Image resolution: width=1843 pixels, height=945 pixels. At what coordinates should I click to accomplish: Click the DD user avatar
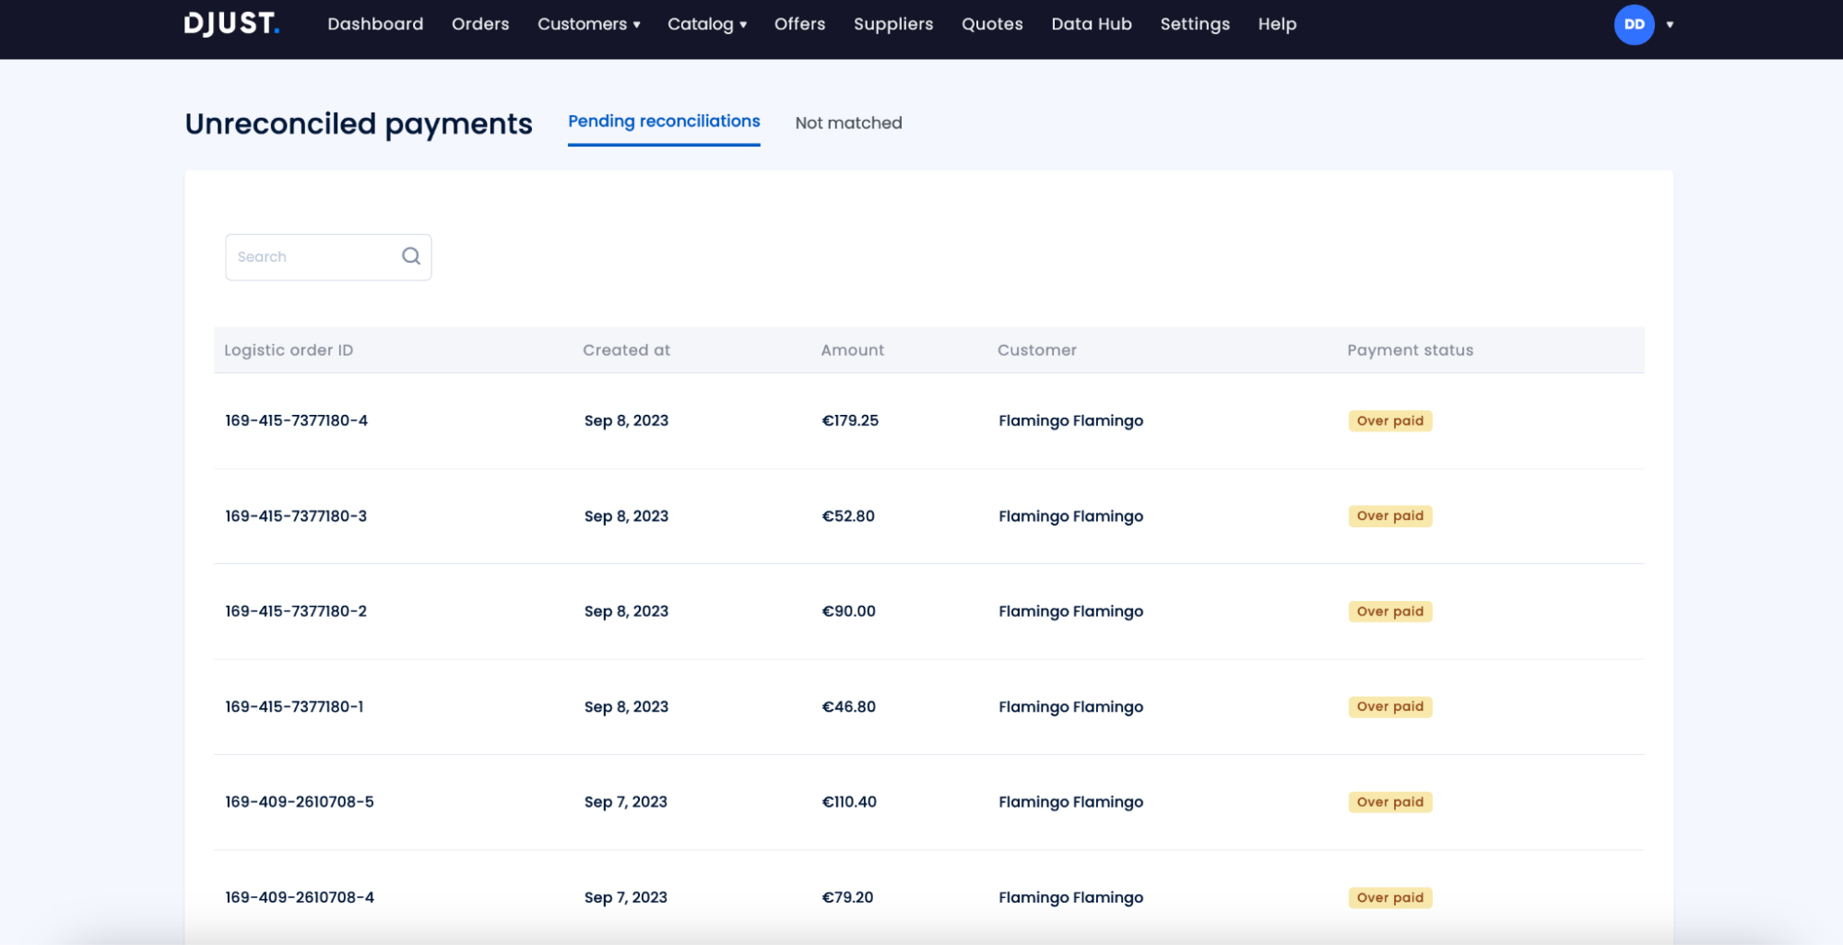(1633, 25)
